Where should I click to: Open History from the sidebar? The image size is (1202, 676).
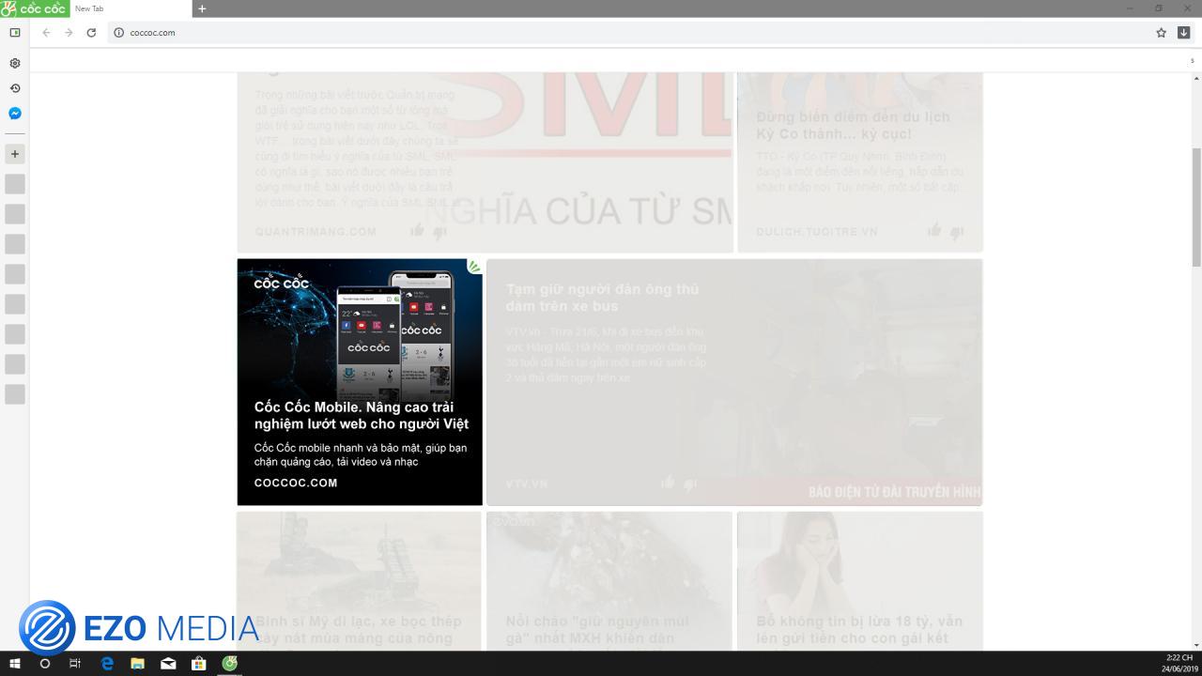tap(15, 88)
